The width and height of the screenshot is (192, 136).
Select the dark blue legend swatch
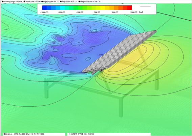tap(44, 7)
